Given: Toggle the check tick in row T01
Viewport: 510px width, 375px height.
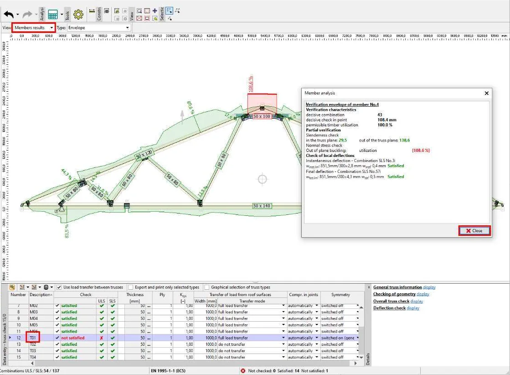Looking at the screenshot, I should coord(57,338).
